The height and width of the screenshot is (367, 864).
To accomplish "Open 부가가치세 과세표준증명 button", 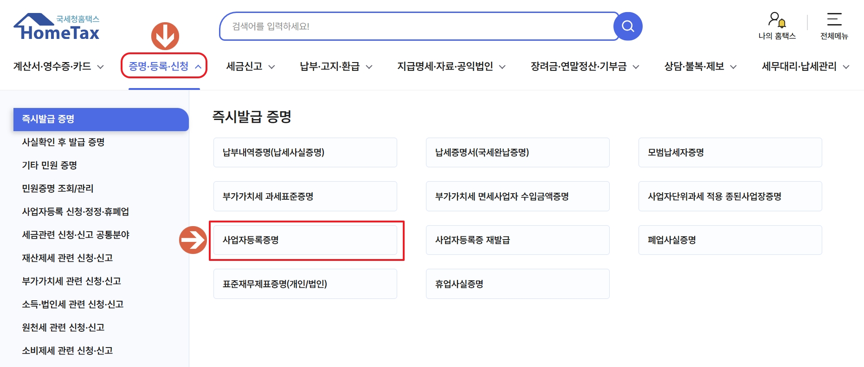I will click(x=305, y=196).
